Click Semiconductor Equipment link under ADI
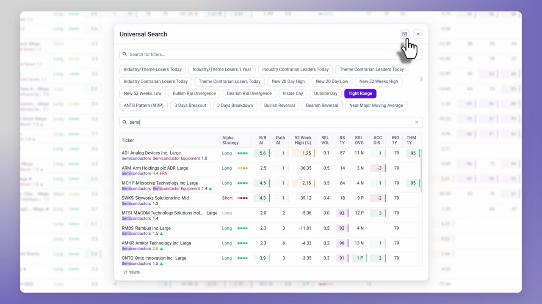This screenshot has width=542, height=304. (176, 158)
